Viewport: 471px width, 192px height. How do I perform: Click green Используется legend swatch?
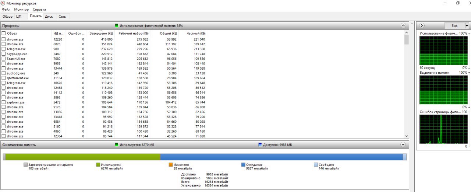click(98, 165)
